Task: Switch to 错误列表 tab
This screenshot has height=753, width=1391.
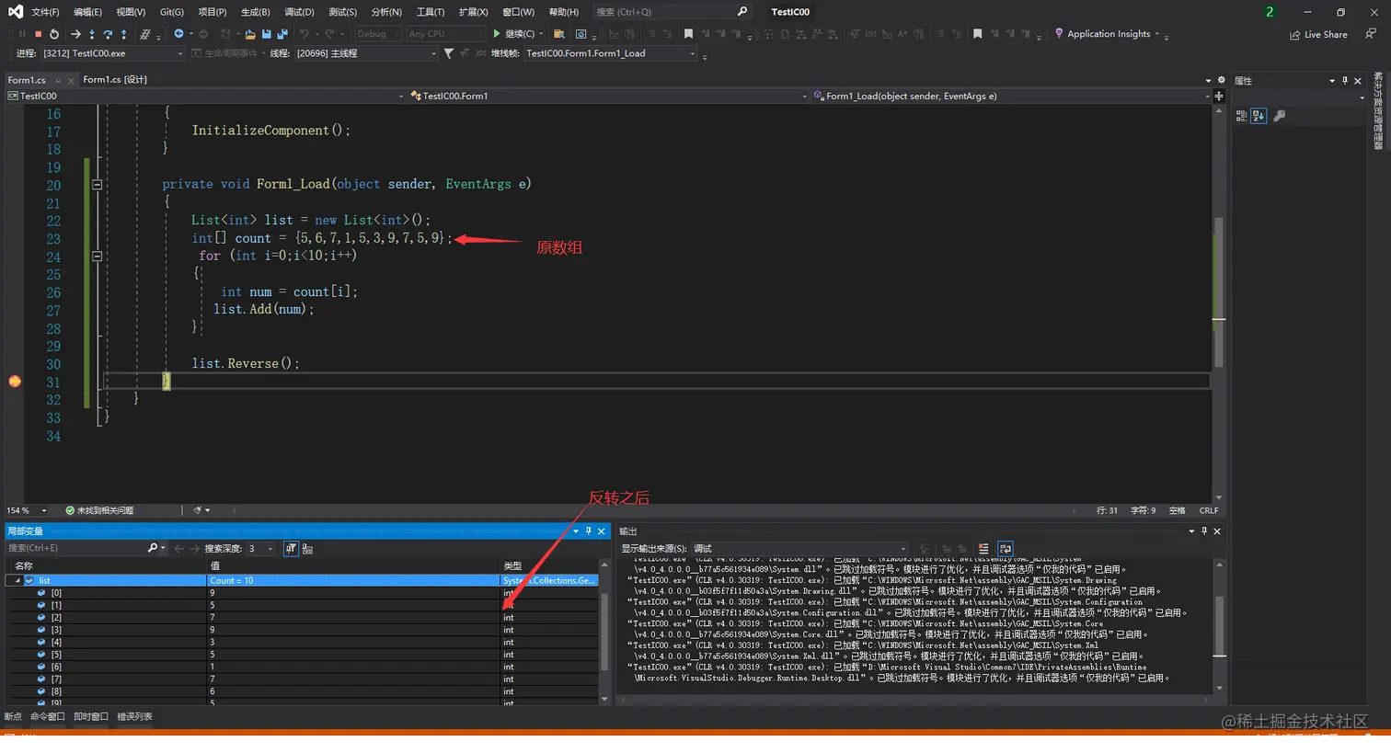Action: (x=134, y=716)
